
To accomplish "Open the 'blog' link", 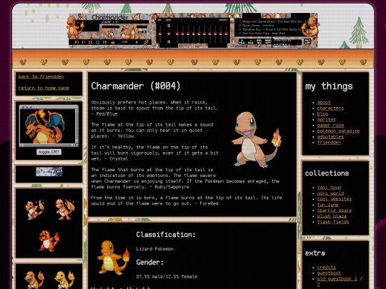I will (322, 113).
